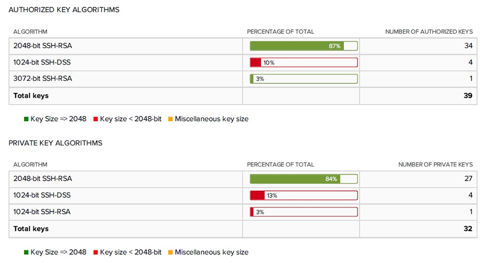Viewport: 491px width, 263px height.
Task: Click the red legend square under Authorized Key table
Action: 96,119
